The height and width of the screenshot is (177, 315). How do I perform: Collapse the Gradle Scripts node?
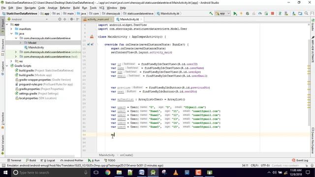click(7, 66)
